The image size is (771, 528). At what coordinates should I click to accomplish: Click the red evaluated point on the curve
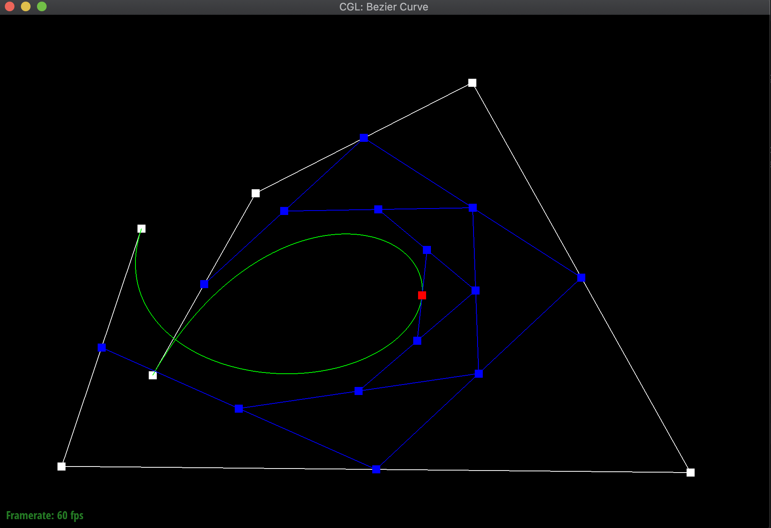coord(422,295)
